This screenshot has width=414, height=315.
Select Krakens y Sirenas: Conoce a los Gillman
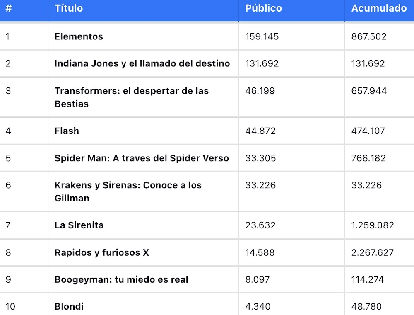128,191
